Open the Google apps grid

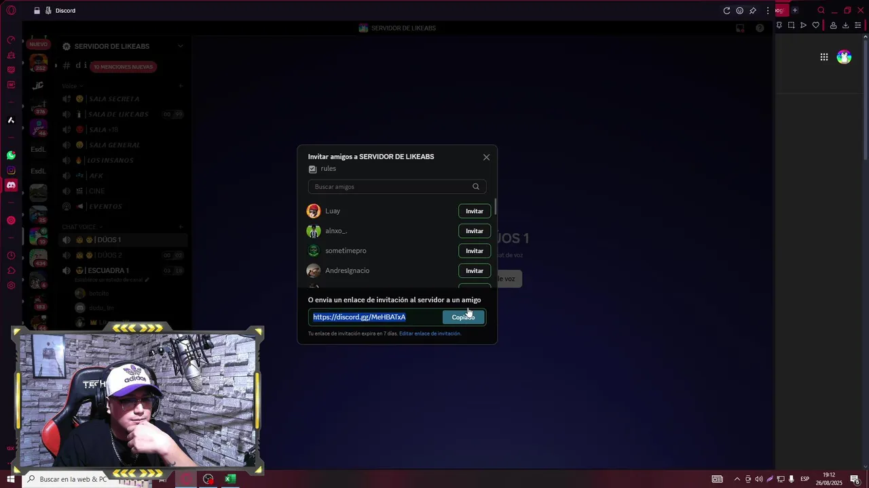coord(824,57)
